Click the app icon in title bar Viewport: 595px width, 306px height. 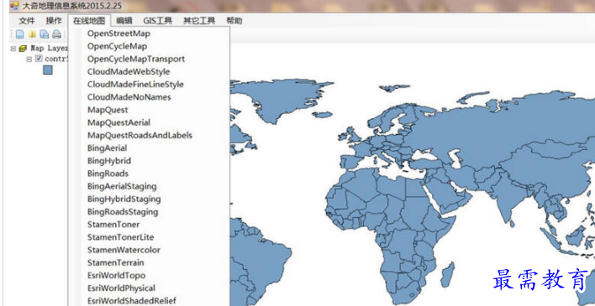[x=14, y=6]
